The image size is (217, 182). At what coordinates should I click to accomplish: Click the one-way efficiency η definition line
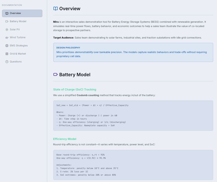(91, 122)
